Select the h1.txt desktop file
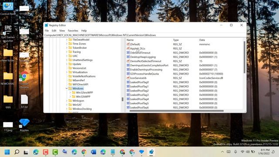This screenshot has height=157, width=279. tap(24, 102)
